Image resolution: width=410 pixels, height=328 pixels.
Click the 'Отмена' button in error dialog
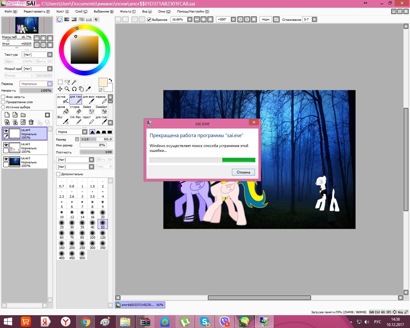[x=243, y=172]
